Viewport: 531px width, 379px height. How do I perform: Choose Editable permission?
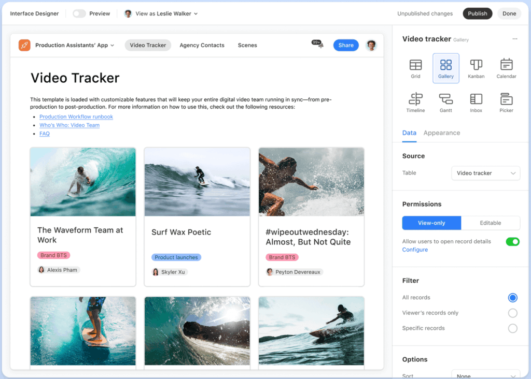coord(490,223)
